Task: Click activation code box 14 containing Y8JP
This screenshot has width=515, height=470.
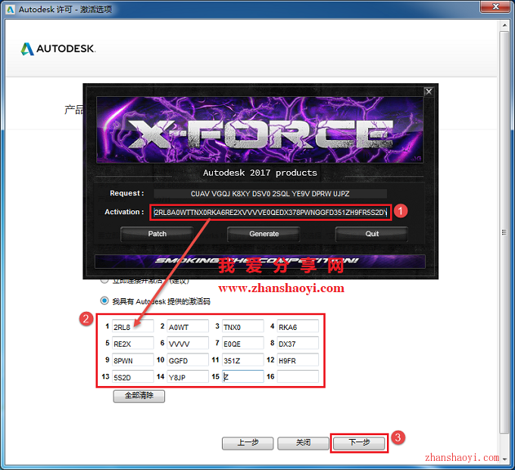Action: coord(188,377)
